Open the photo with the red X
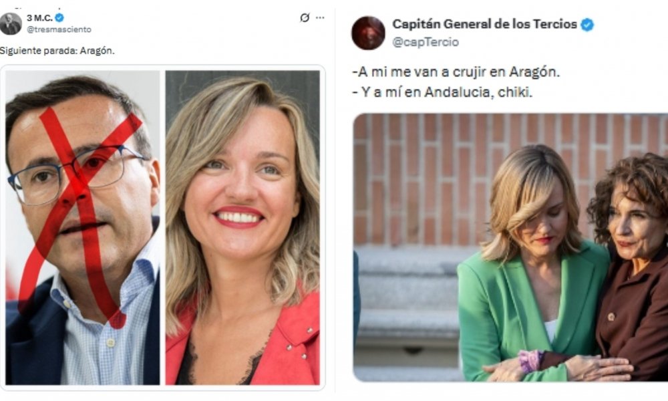This screenshot has width=668, height=401. [x=83, y=227]
